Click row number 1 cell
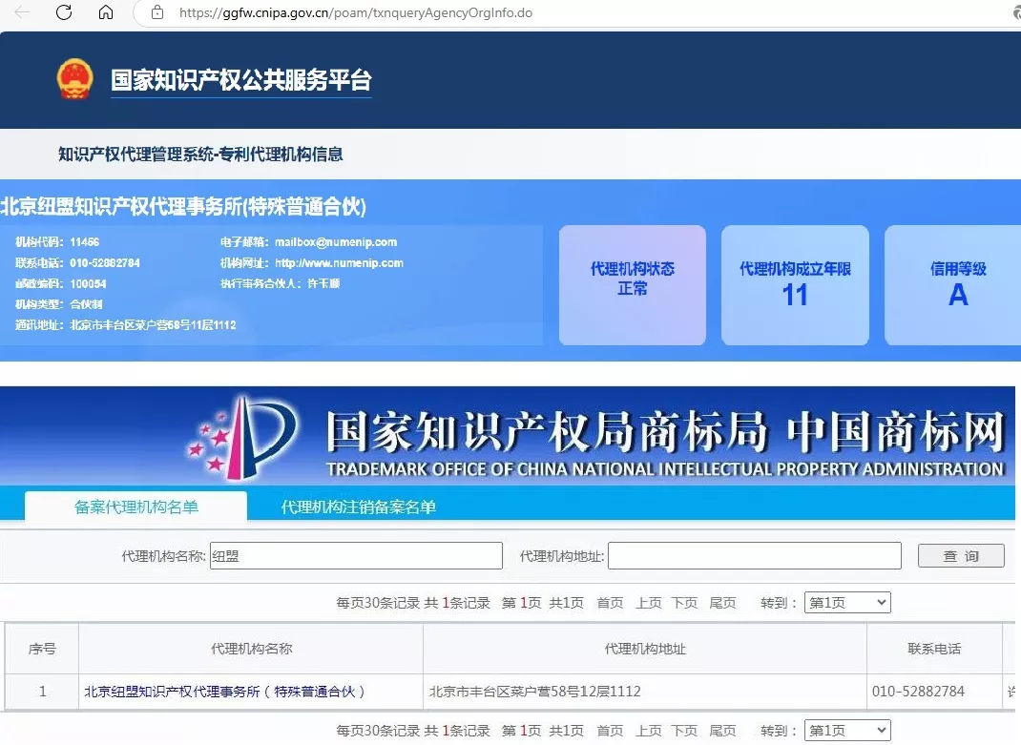The image size is (1021, 745). click(x=42, y=692)
